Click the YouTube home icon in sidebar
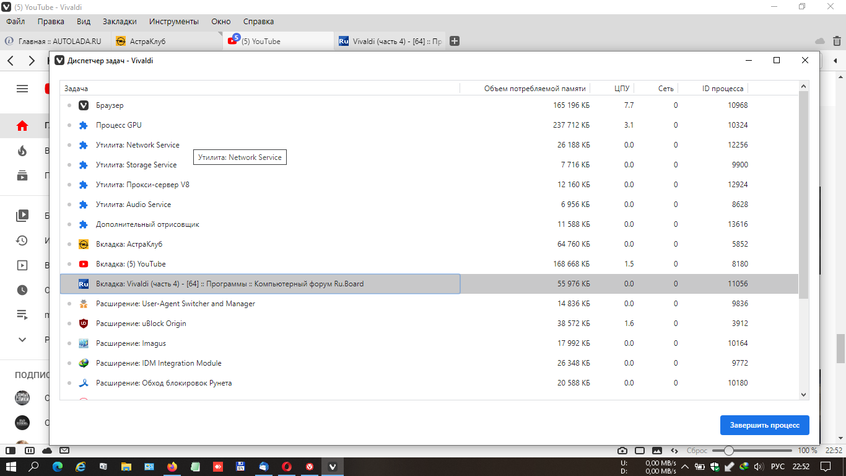846x476 pixels. [x=22, y=126]
